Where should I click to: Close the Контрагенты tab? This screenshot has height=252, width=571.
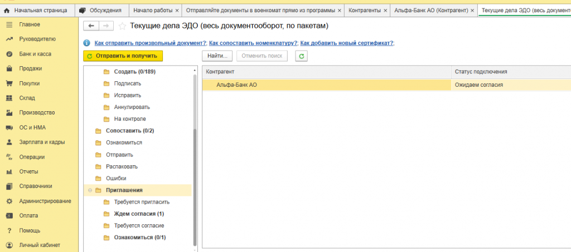385,11
